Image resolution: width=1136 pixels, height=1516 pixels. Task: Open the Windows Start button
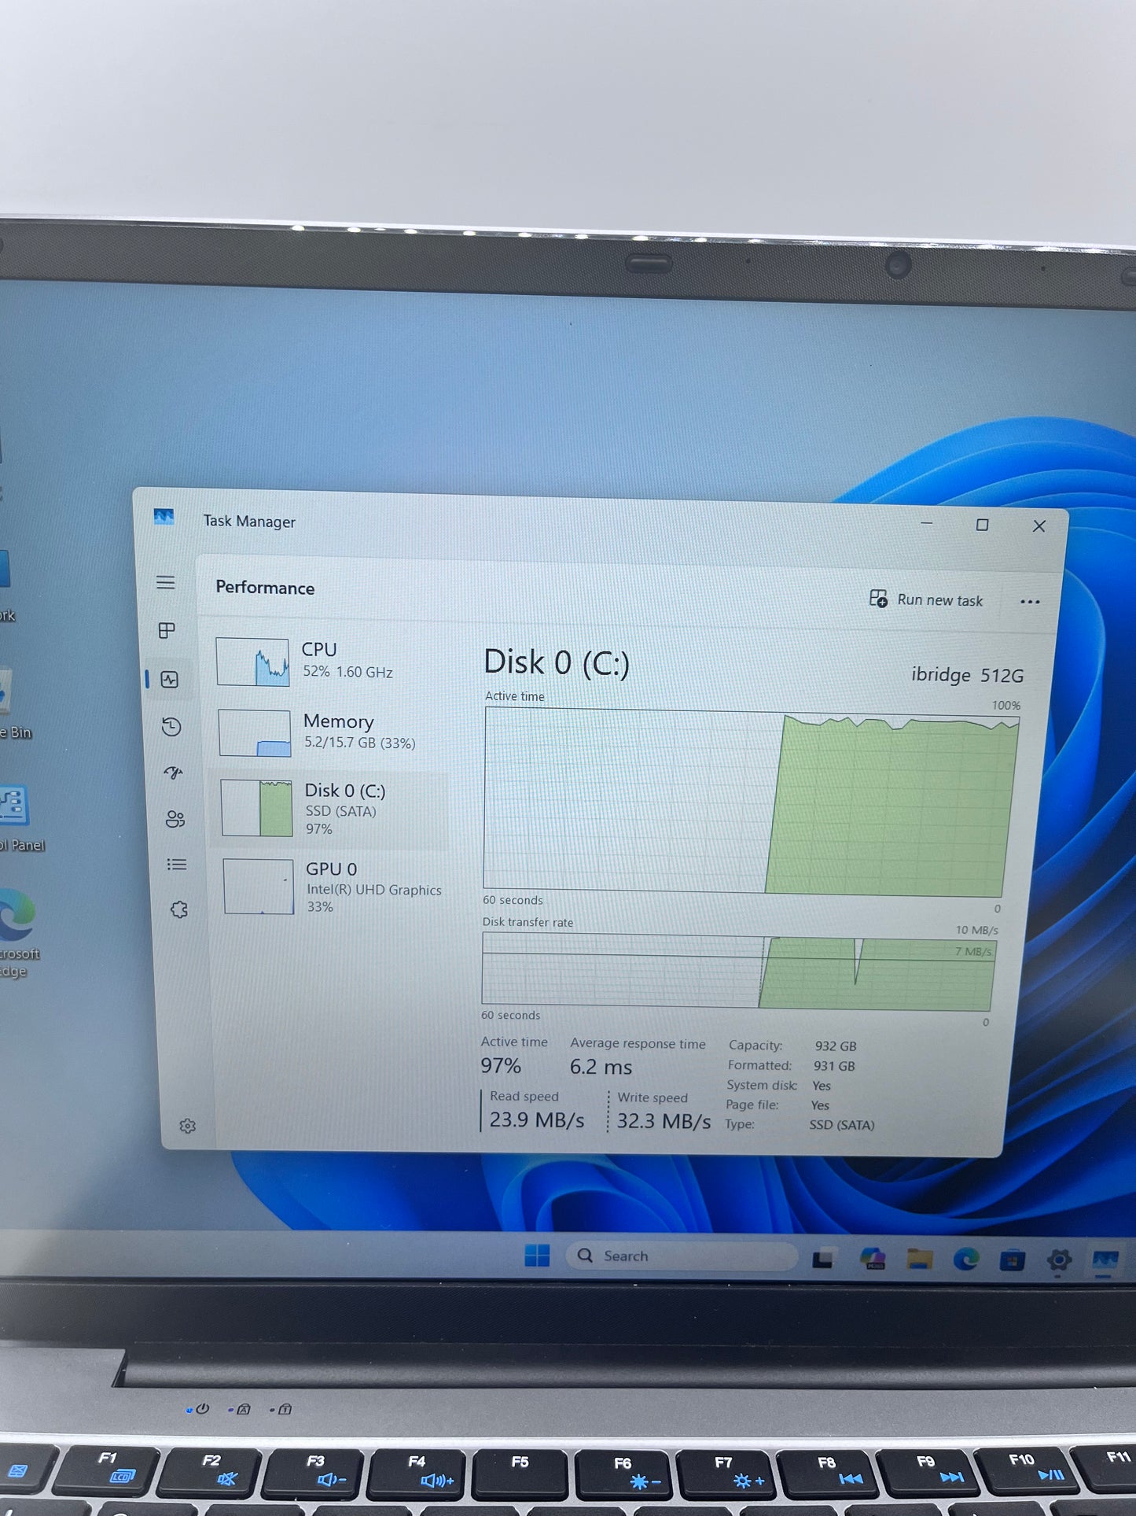(537, 1255)
